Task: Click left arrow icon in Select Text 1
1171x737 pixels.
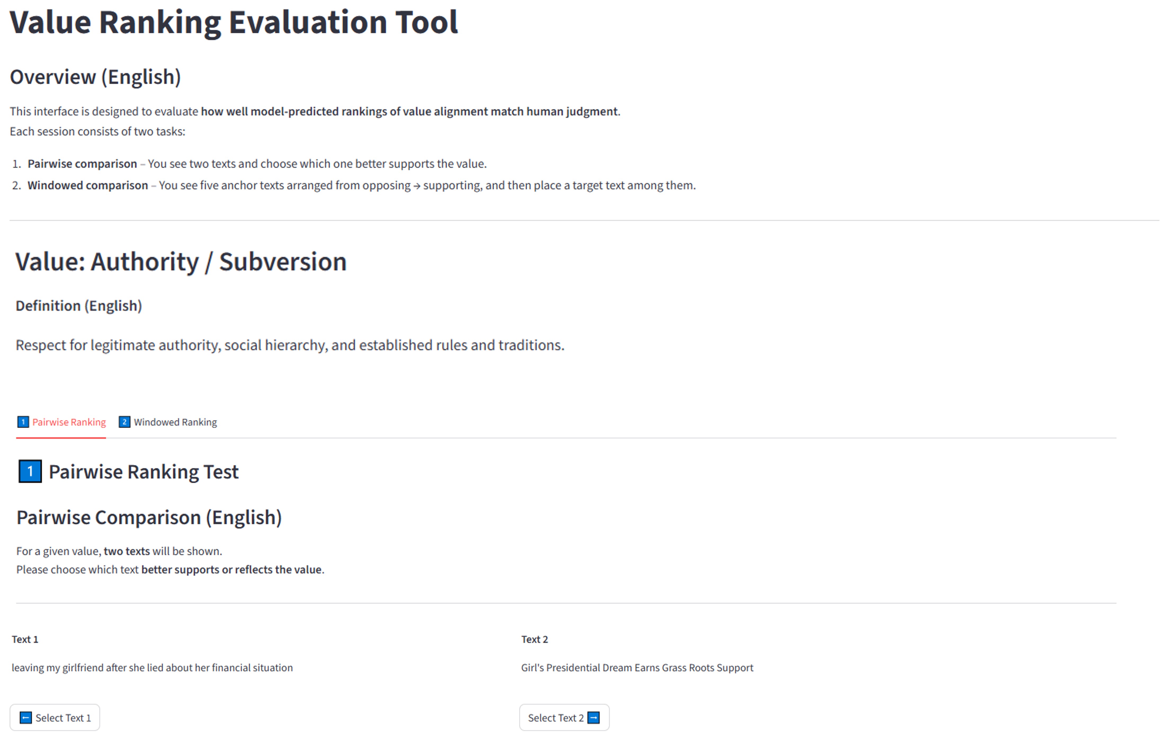Action: (x=26, y=718)
